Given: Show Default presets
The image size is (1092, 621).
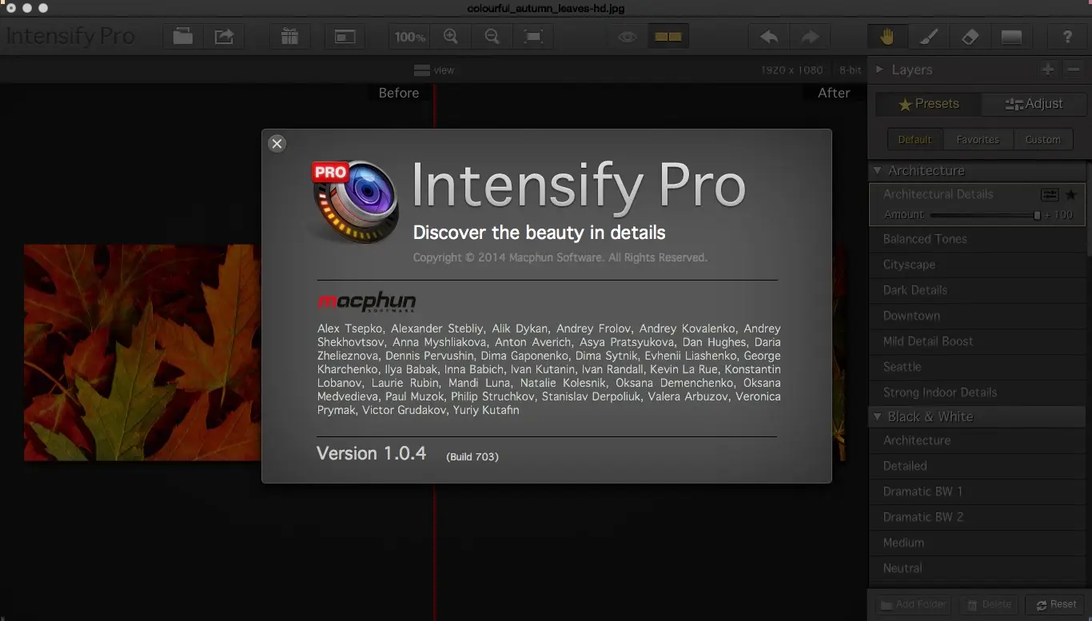Looking at the screenshot, I should (x=915, y=139).
